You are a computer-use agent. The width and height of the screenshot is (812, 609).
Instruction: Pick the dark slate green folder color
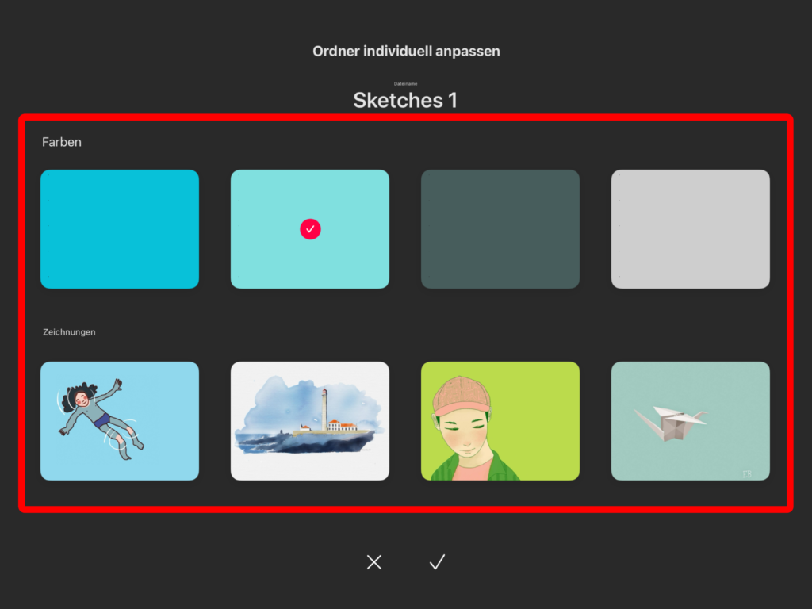(500, 229)
